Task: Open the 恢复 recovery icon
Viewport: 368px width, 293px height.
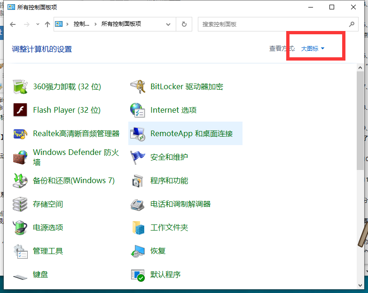Action: [138, 251]
